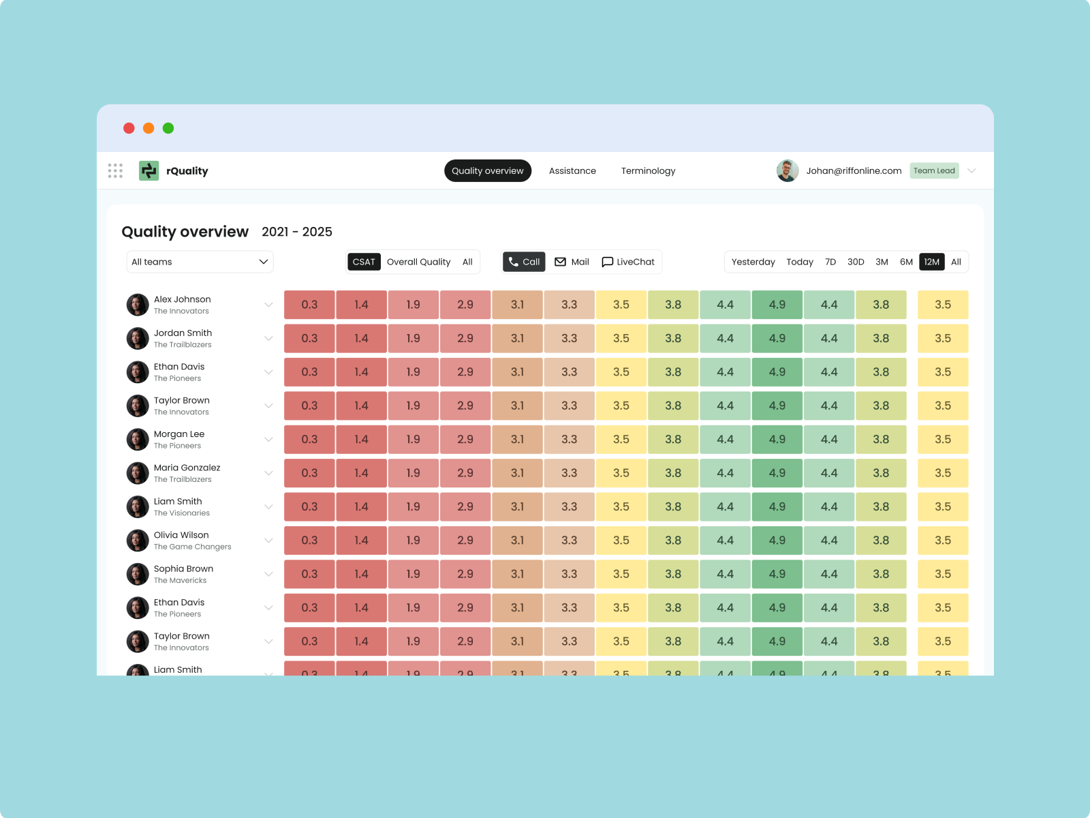Click Alex Johnson's avatar photo

pos(138,305)
